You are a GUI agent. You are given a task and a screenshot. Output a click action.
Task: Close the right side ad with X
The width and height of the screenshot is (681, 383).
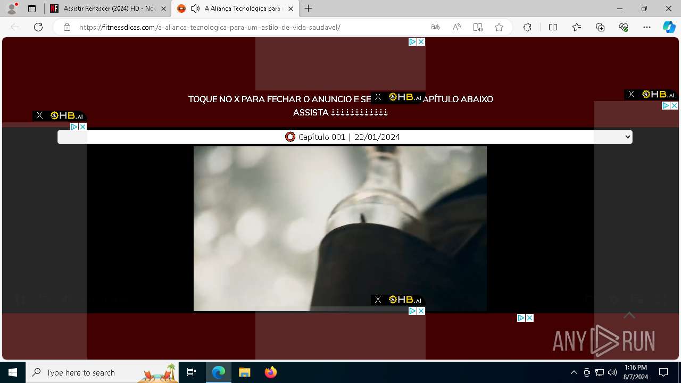pos(674,106)
